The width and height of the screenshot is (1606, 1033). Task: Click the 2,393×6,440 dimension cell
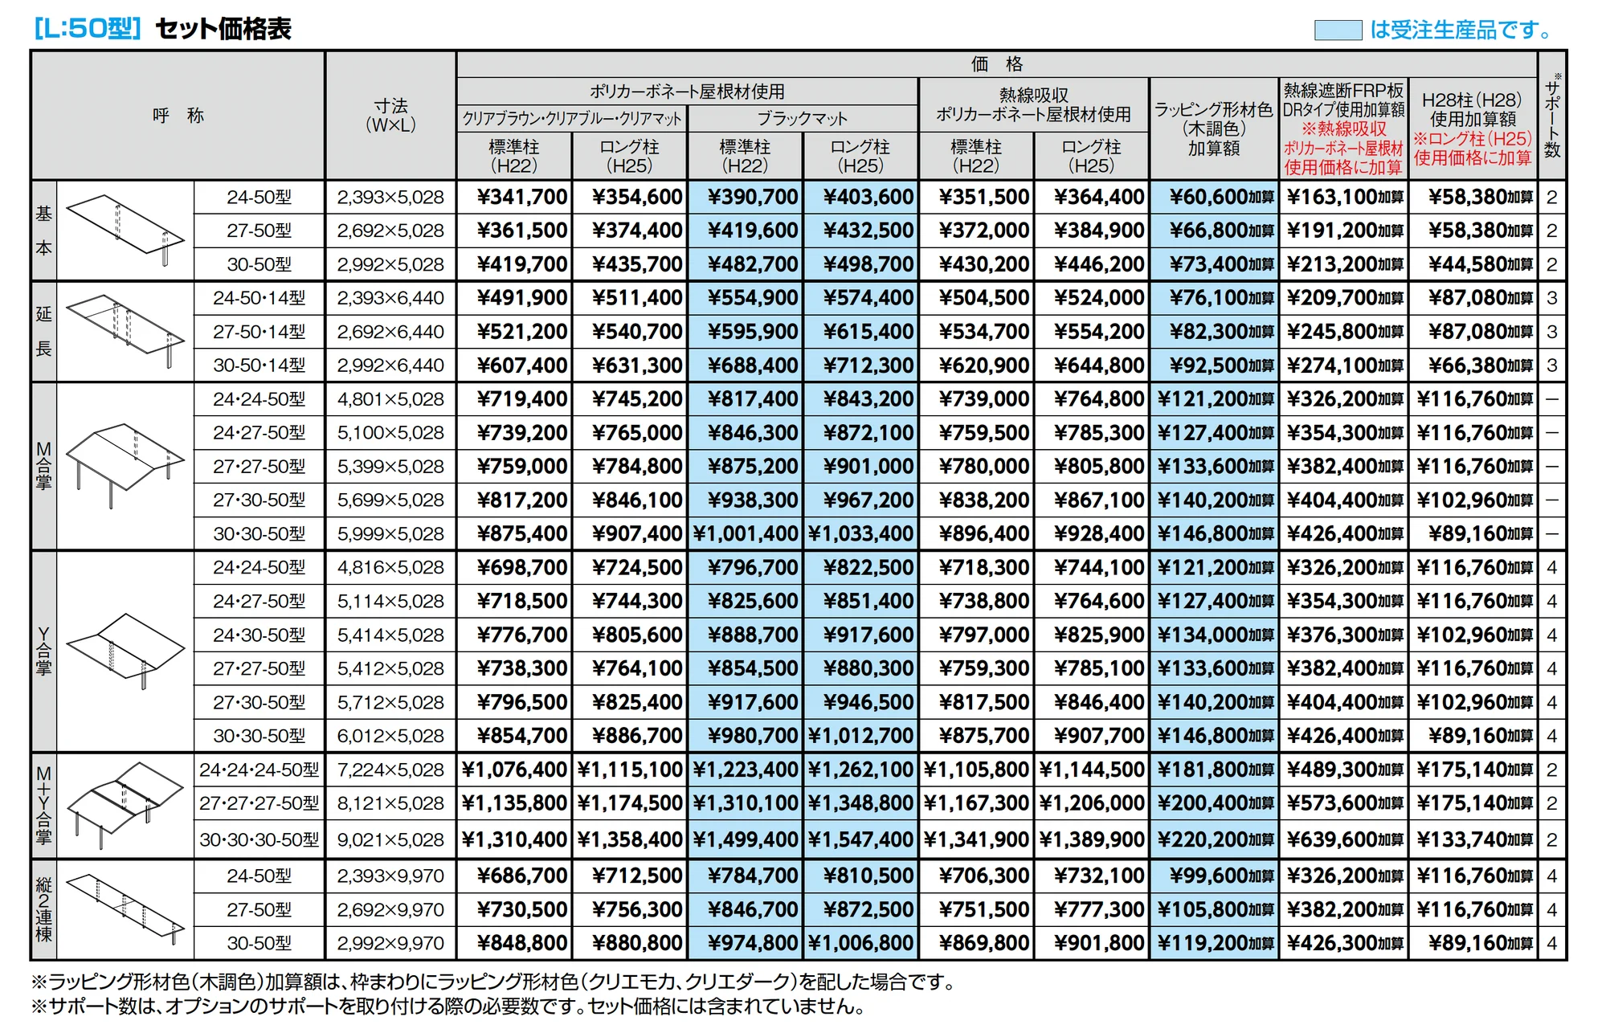(390, 298)
